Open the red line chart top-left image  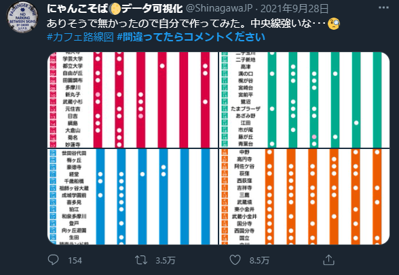pyautogui.click(x=132, y=100)
